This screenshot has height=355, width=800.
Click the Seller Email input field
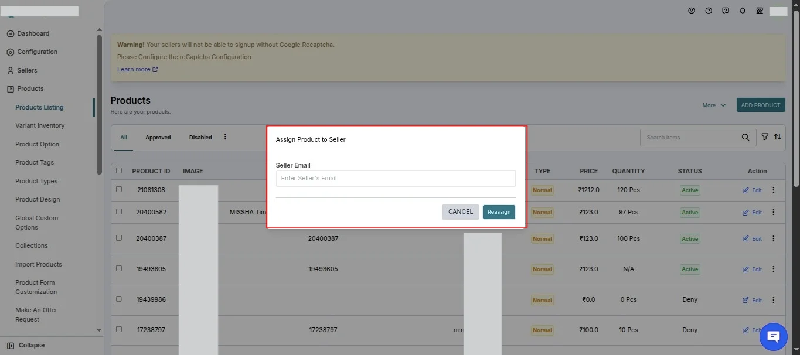(x=396, y=179)
